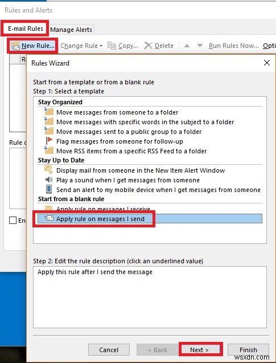This screenshot has width=276, height=363.
Task: Click speaker icon for Play a sound
Action: (x=49, y=180)
